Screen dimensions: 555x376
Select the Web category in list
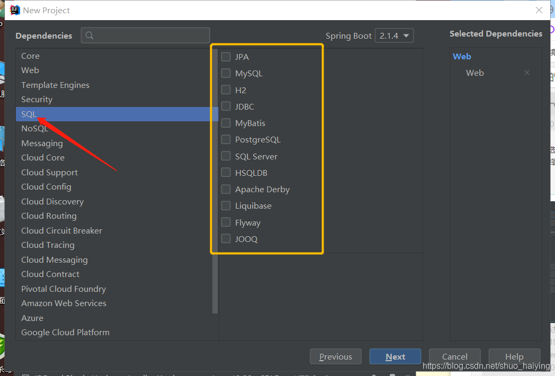tap(117, 70)
